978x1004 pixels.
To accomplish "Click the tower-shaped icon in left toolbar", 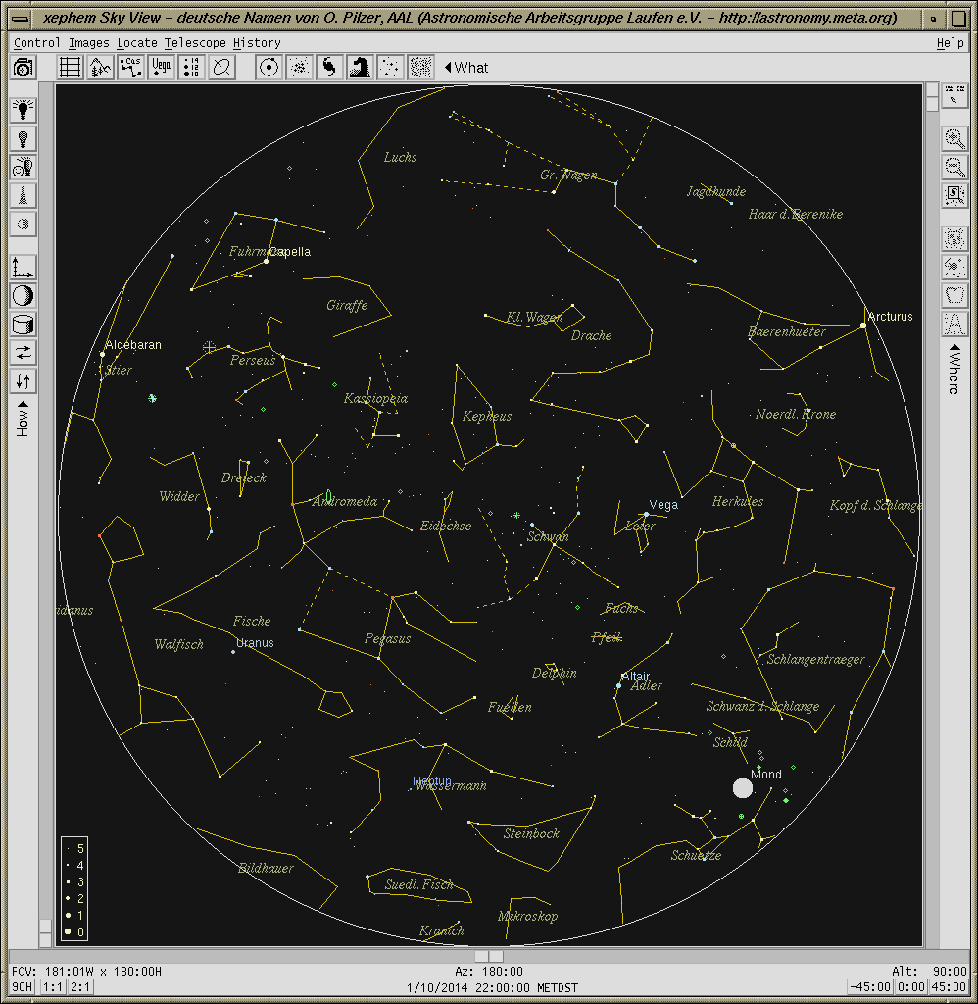I will click(x=24, y=195).
